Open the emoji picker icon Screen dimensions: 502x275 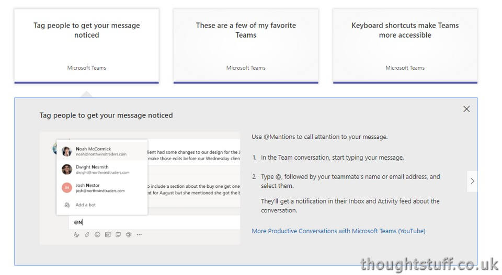point(97,235)
